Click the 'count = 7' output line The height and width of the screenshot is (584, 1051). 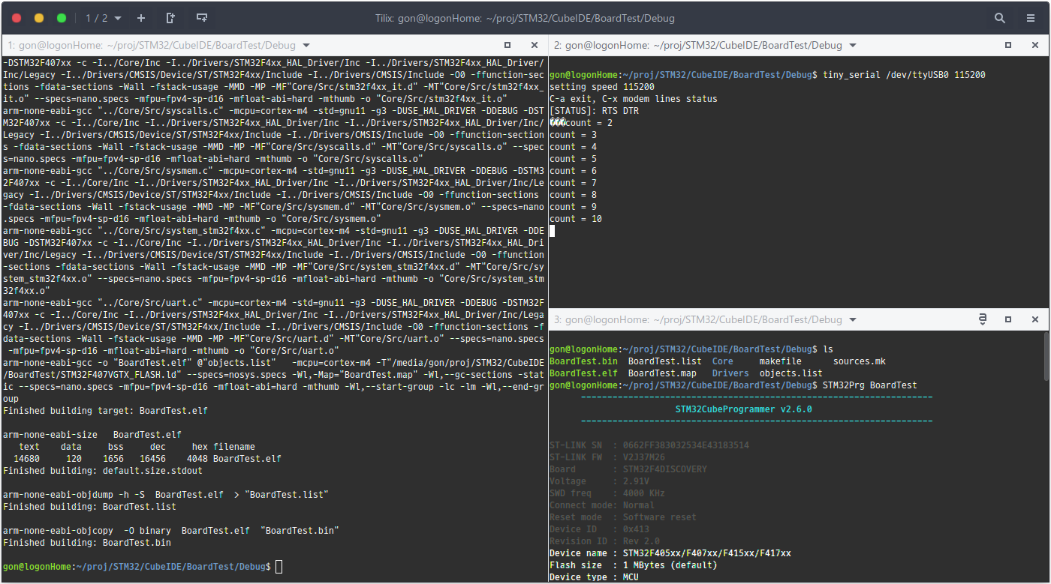tap(573, 183)
